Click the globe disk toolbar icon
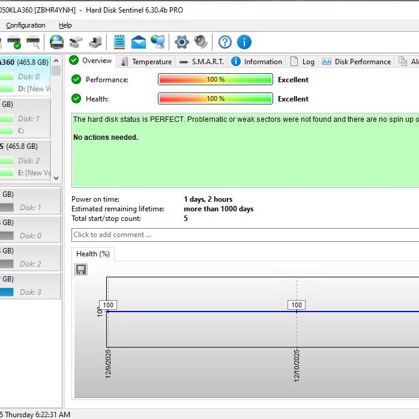 pos(56,42)
